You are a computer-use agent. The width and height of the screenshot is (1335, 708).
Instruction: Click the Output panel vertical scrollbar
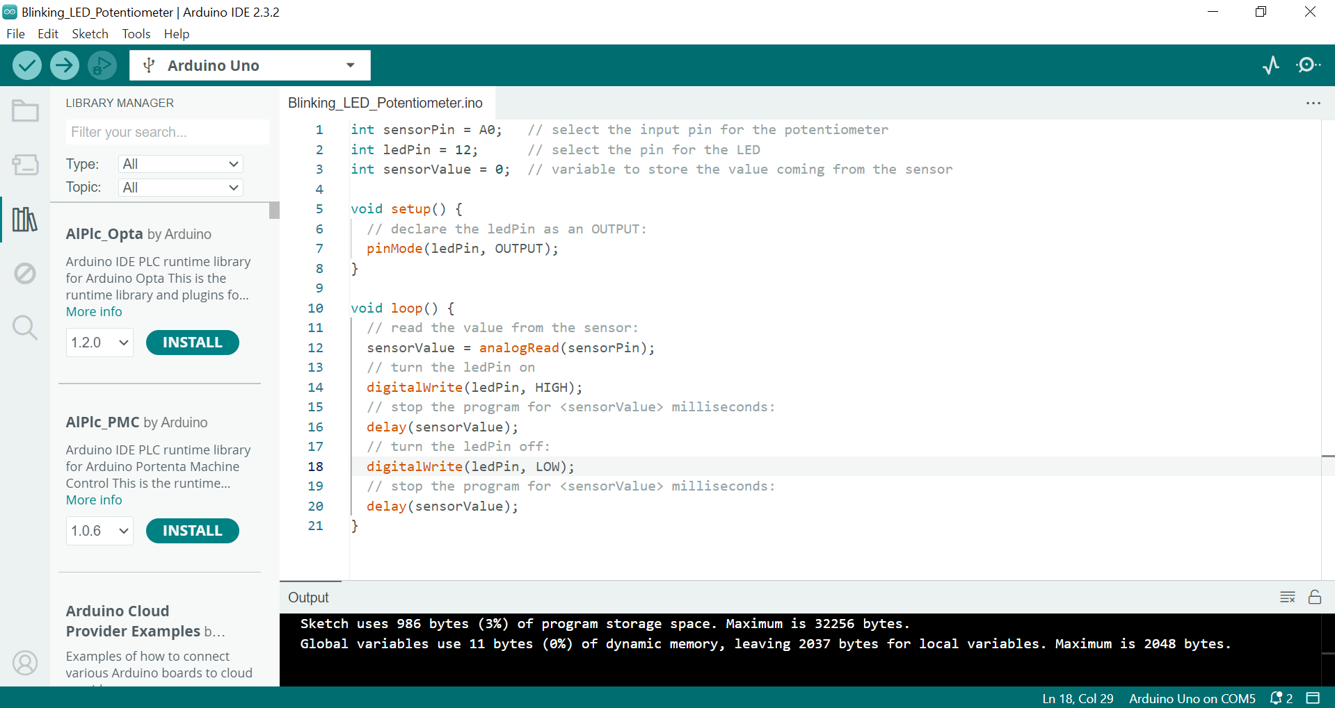click(x=1328, y=650)
